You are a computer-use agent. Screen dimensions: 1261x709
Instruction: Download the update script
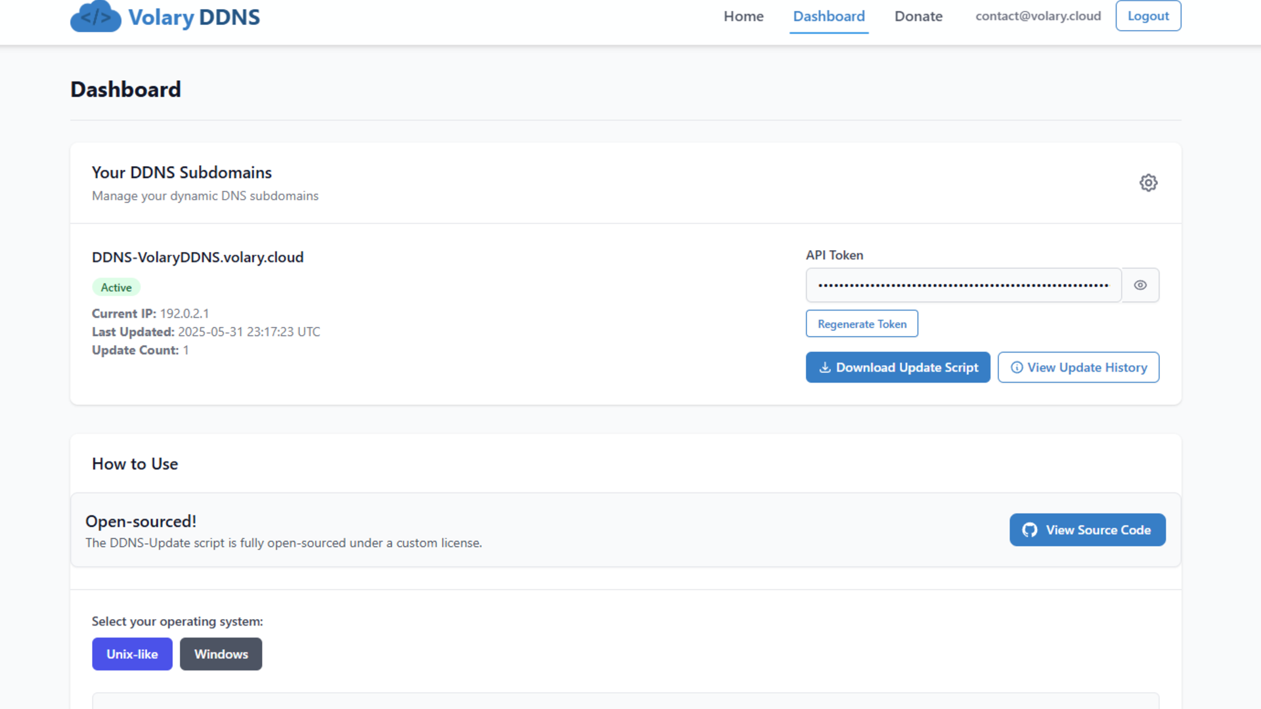click(x=898, y=368)
